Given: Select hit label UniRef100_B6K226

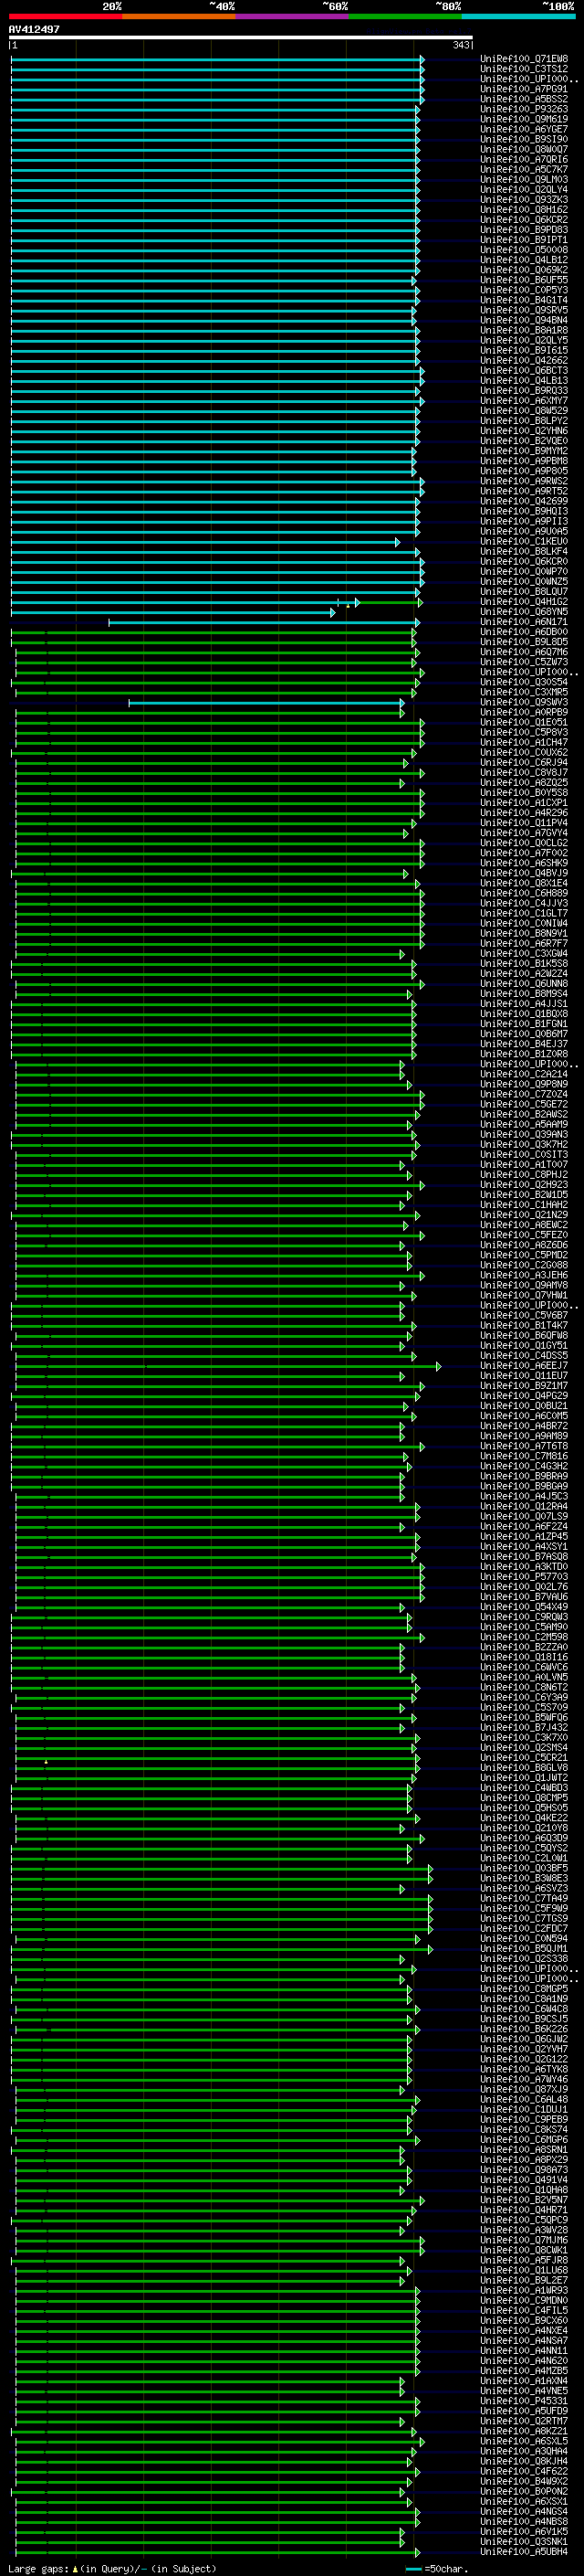Looking at the screenshot, I should 524,2029.
